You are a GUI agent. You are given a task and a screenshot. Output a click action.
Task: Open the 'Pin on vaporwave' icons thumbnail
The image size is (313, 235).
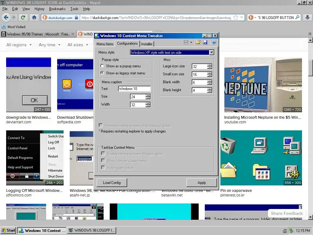(x=261, y=158)
